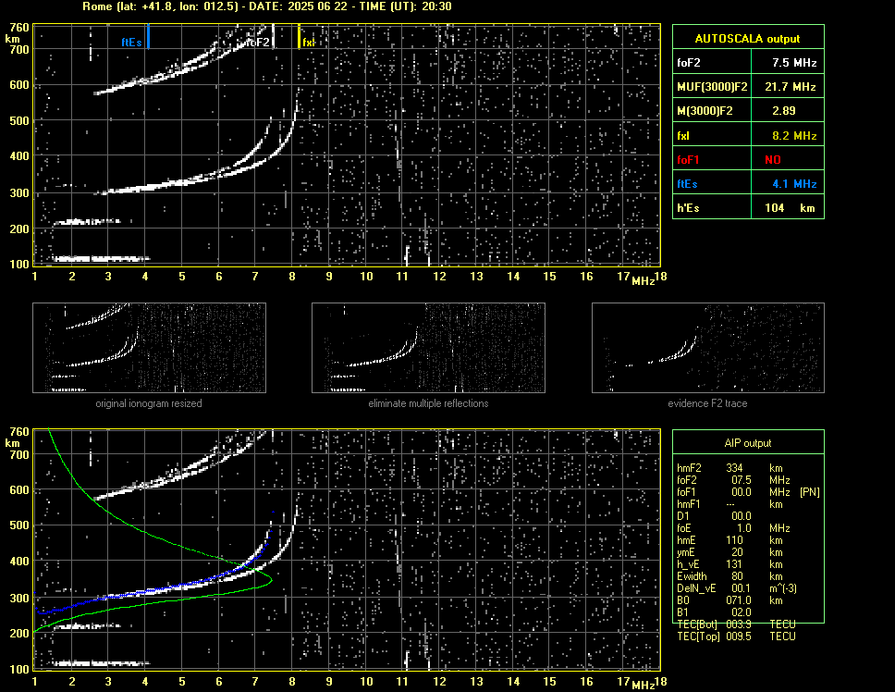Click the TEC[Bot] value '003.9'
This screenshot has height=692, width=895.
739,624
